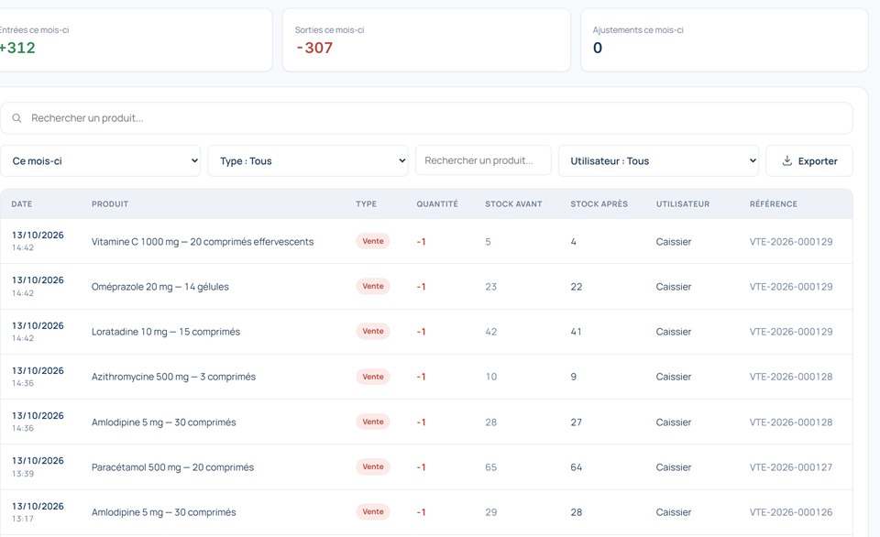This screenshot has height=537, width=880.
Task: Click Amlodipine 5 mg row at 13:17
Action: 426,511
